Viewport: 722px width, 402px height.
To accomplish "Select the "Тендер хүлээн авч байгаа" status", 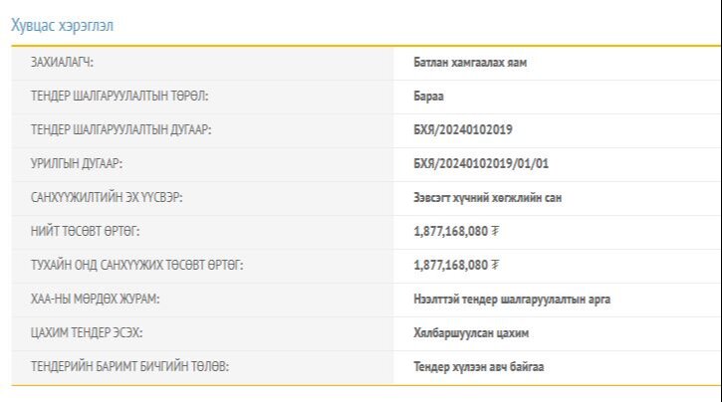I will [x=479, y=367].
